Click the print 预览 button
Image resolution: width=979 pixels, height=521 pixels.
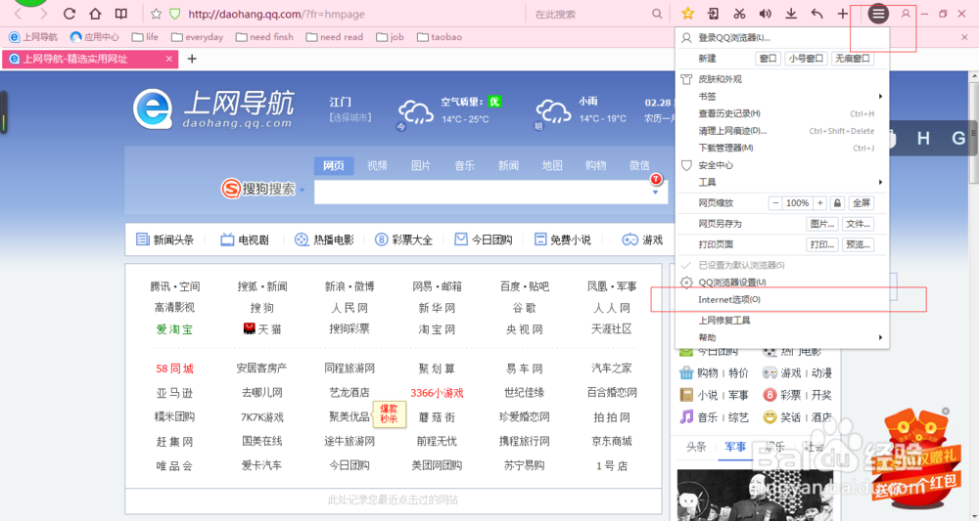[x=858, y=244]
